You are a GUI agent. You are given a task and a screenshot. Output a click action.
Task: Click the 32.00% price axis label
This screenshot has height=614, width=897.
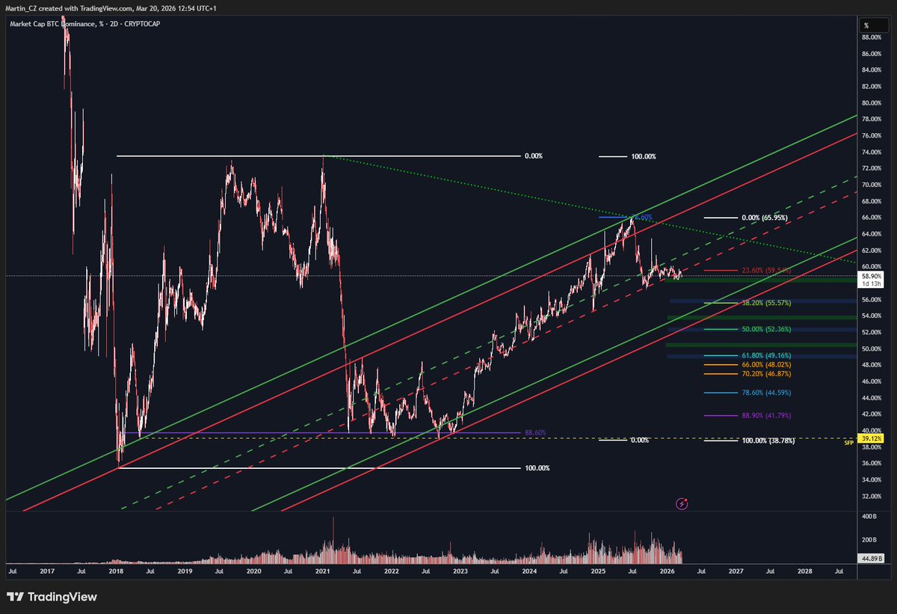tap(872, 496)
